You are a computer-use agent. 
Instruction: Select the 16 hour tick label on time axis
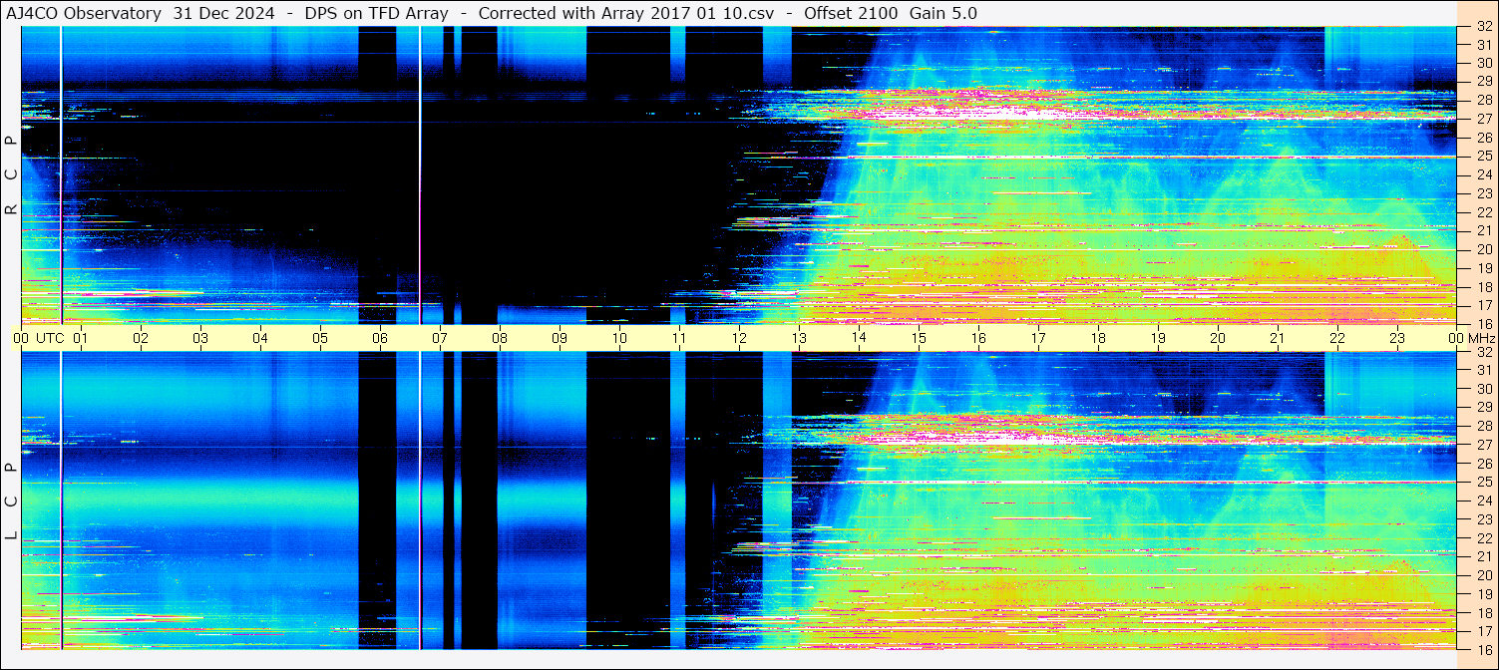tap(978, 338)
